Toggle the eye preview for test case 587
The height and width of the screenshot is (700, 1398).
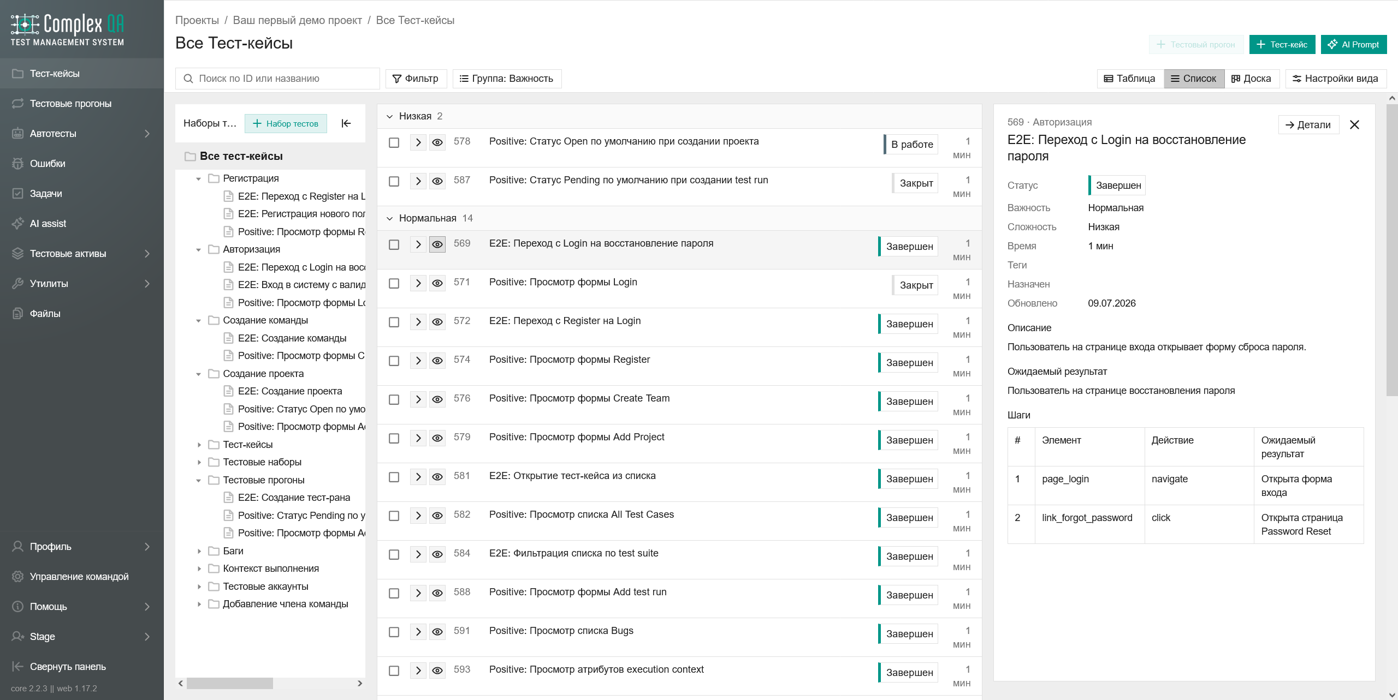click(x=437, y=181)
